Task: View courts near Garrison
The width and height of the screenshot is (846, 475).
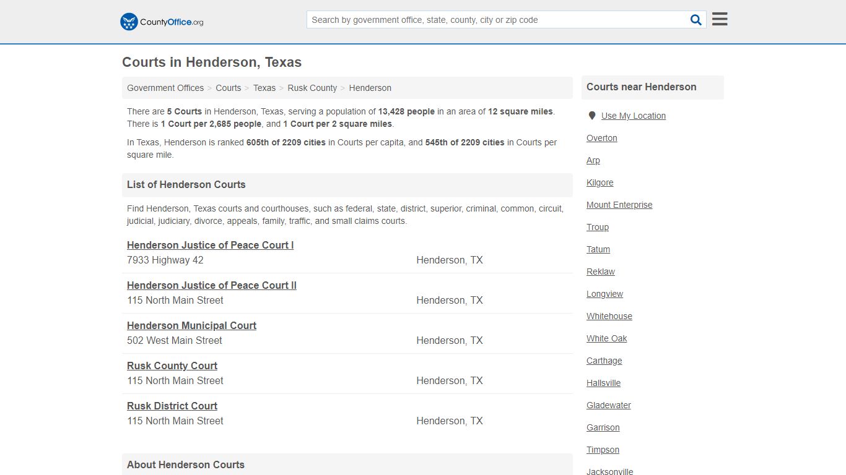Action: tap(603, 427)
